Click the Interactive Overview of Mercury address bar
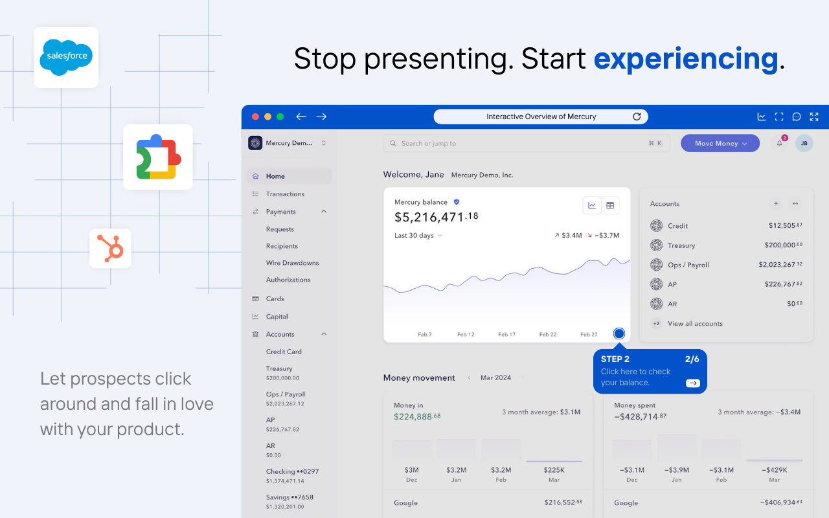The width and height of the screenshot is (829, 518). (x=541, y=117)
